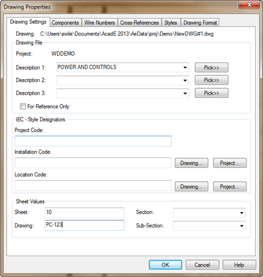This screenshot has width=263, height=277.
Task: Switch to the Components tab
Action: [x=65, y=23]
